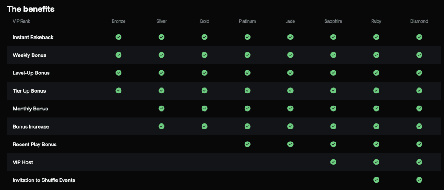Click Instant Rakeback checkmark under Diamond
Image resolution: width=444 pixels, height=190 pixels.
point(419,37)
